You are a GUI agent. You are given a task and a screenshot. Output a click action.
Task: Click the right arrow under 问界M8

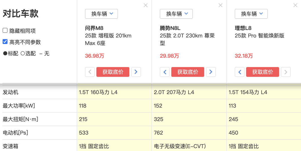[136, 72]
